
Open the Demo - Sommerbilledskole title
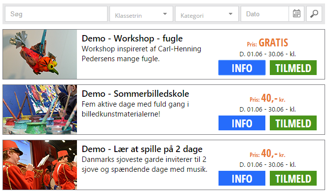(135, 94)
